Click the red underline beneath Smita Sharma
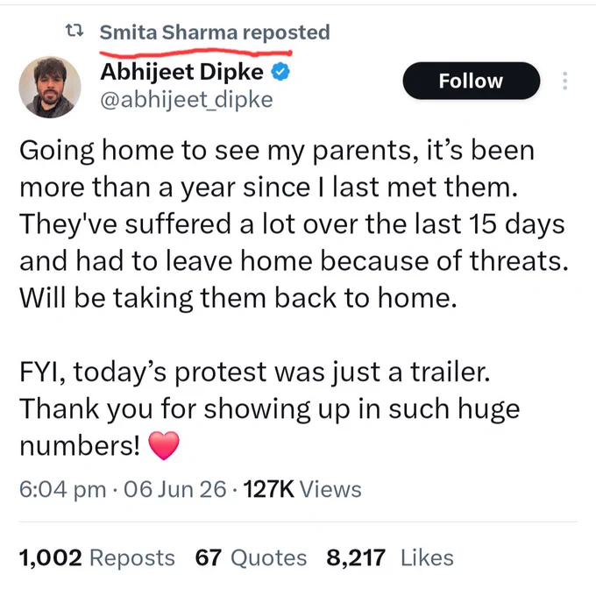This screenshot has width=596, height=589. tap(195, 53)
